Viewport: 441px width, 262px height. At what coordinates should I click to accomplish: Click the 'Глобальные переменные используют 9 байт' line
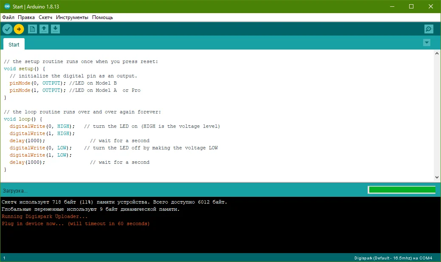coord(90,209)
